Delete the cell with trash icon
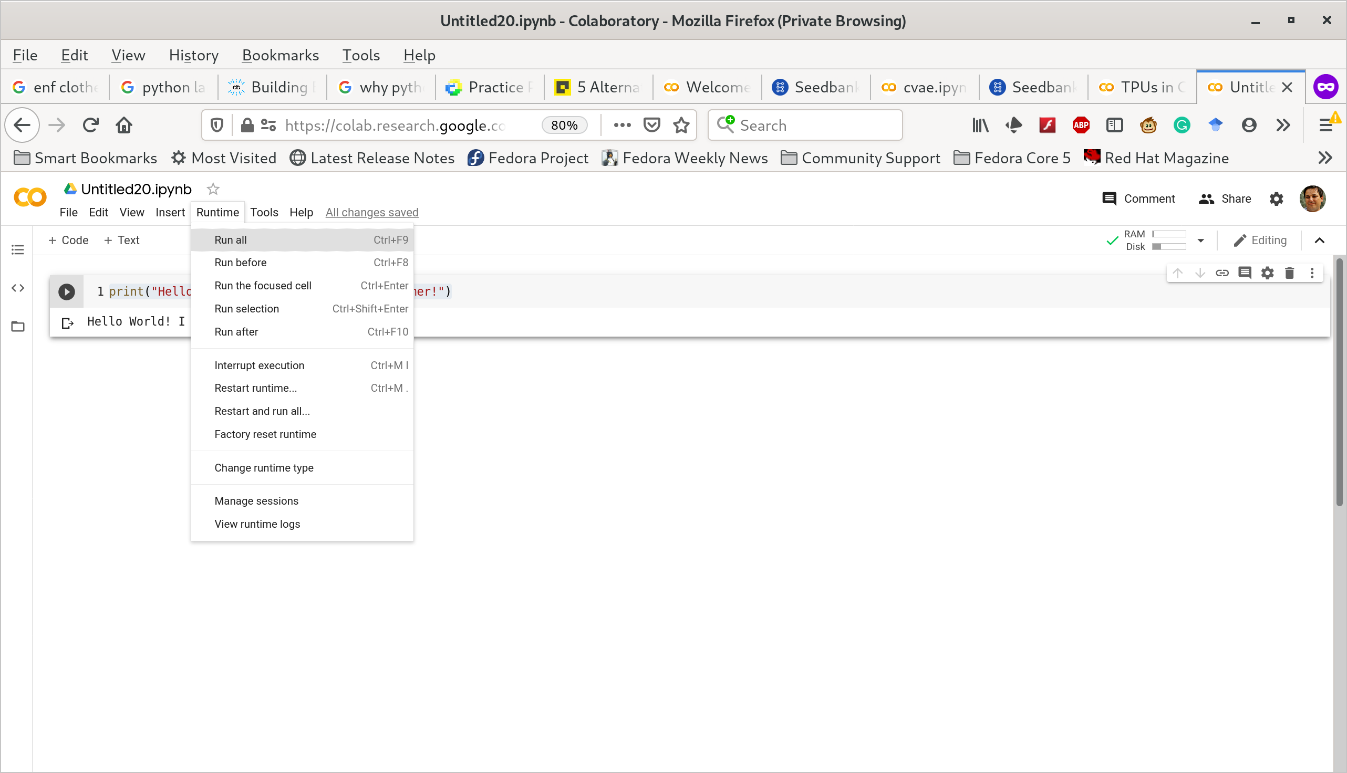Viewport: 1347px width, 773px height. (x=1289, y=273)
